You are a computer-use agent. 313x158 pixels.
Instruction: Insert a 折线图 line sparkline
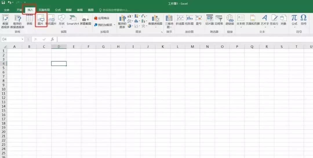180,20
